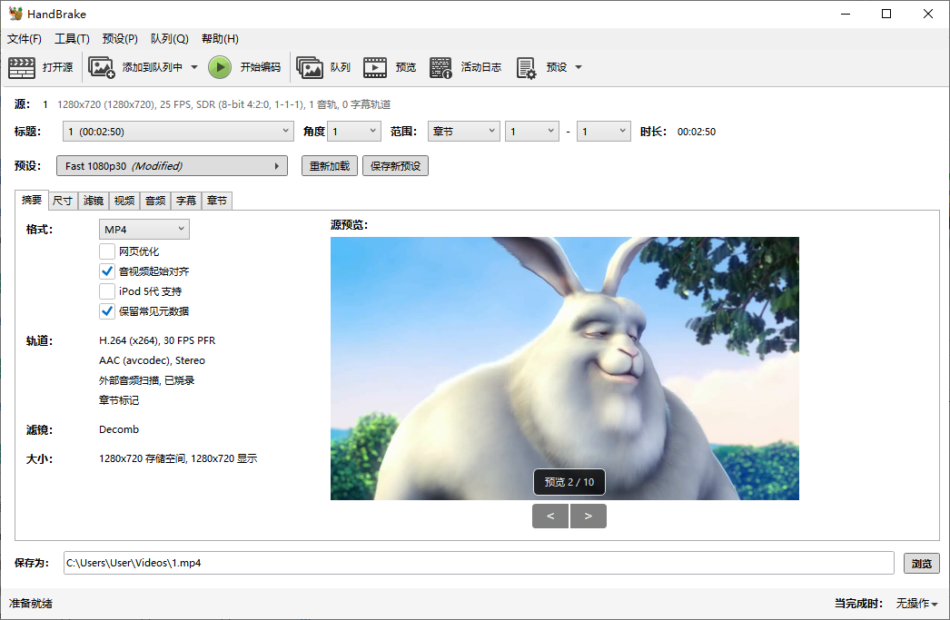The width and height of the screenshot is (950, 620).
Task: Open the start chapter dropdown
Action: [532, 132]
